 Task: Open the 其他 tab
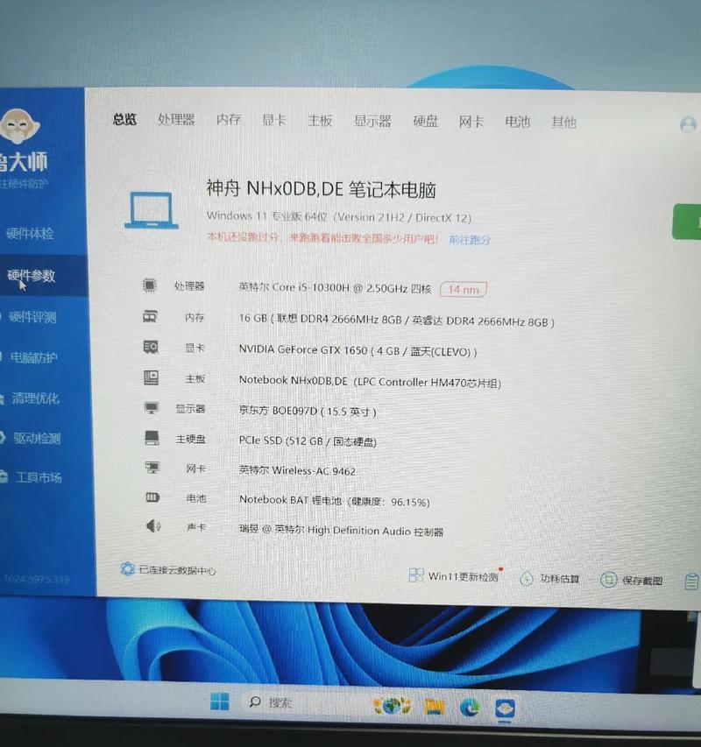[x=563, y=123]
